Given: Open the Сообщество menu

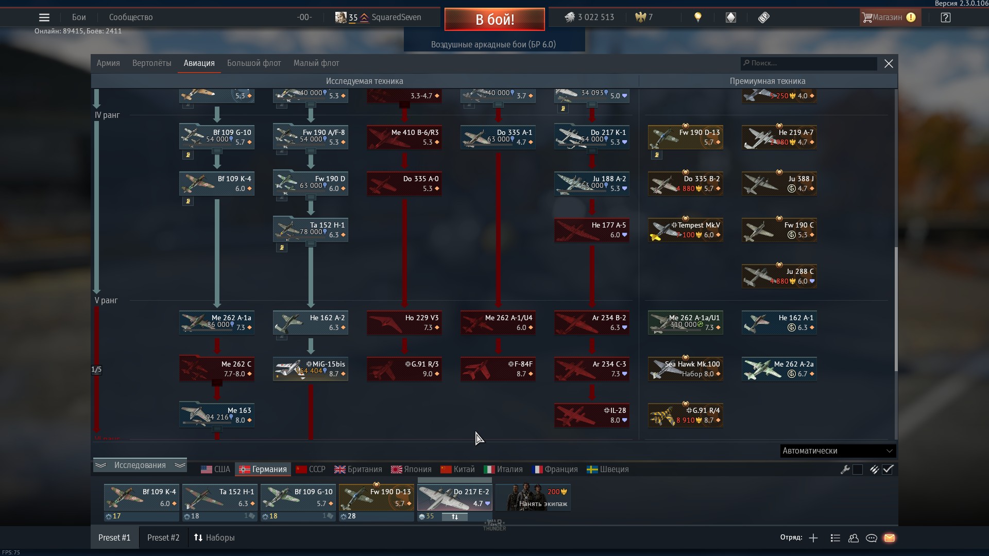Looking at the screenshot, I should point(131,18).
